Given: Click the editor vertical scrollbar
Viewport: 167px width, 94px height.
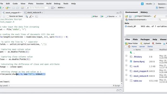Looking at the screenshot, I should (122, 51).
